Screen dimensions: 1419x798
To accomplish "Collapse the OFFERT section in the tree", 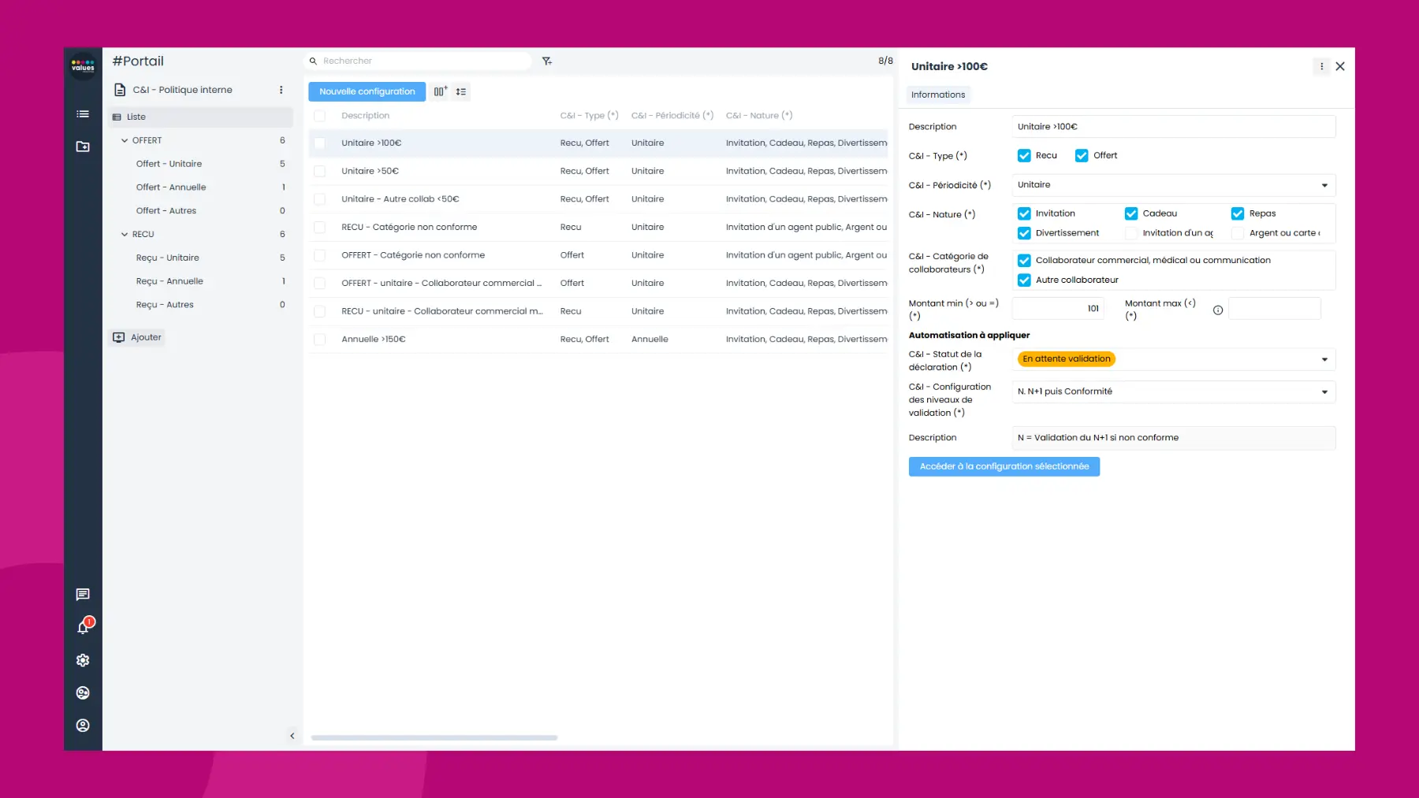I will click(x=125, y=139).
